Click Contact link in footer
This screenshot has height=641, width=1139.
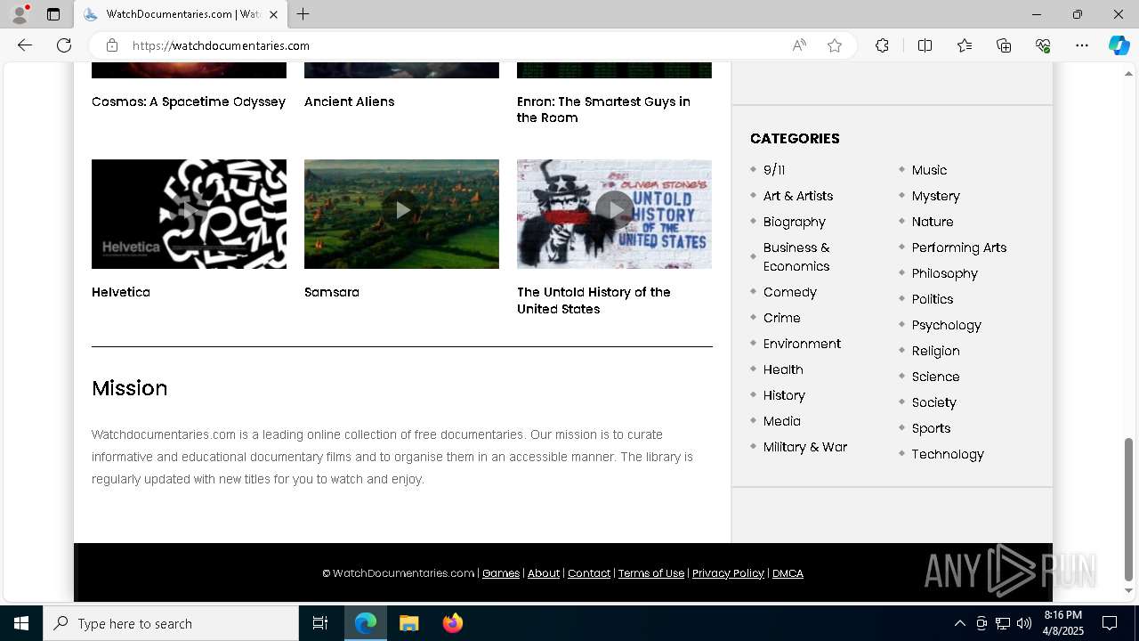pyautogui.click(x=589, y=573)
